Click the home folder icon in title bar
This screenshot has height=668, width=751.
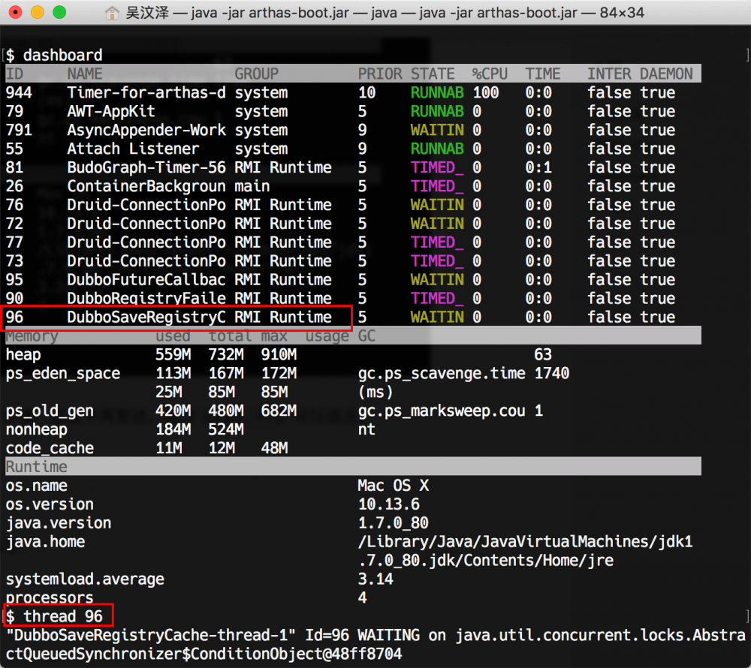pyautogui.click(x=112, y=13)
